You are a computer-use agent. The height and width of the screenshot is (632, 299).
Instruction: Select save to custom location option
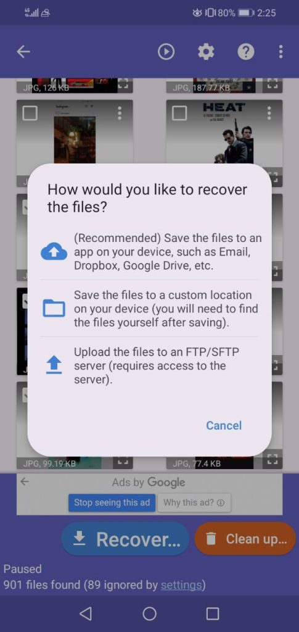click(x=150, y=309)
